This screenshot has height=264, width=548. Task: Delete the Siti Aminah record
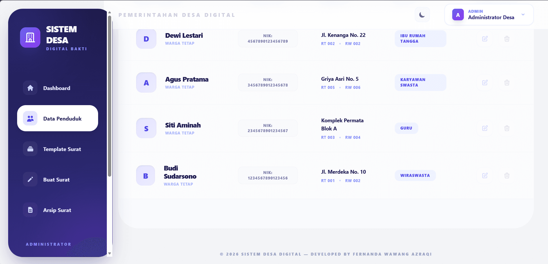point(507,128)
